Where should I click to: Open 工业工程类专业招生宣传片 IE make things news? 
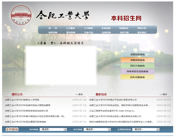(x=112, y=111)
